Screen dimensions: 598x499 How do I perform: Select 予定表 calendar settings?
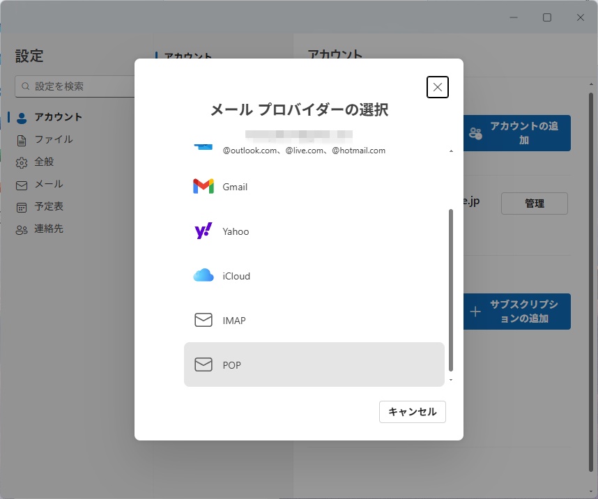point(49,206)
